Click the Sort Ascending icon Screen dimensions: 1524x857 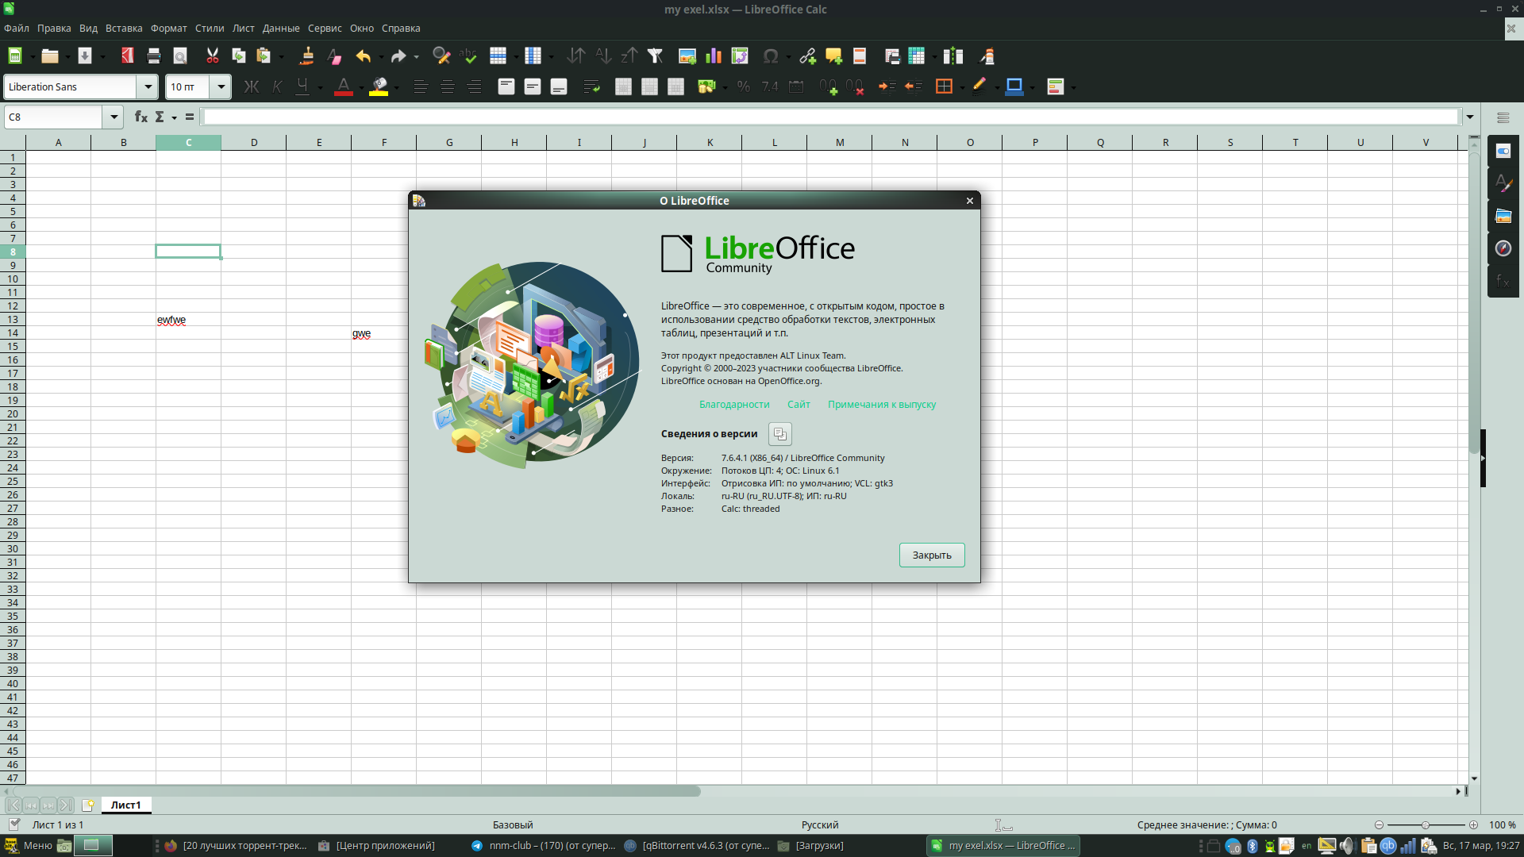[x=603, y=56]
